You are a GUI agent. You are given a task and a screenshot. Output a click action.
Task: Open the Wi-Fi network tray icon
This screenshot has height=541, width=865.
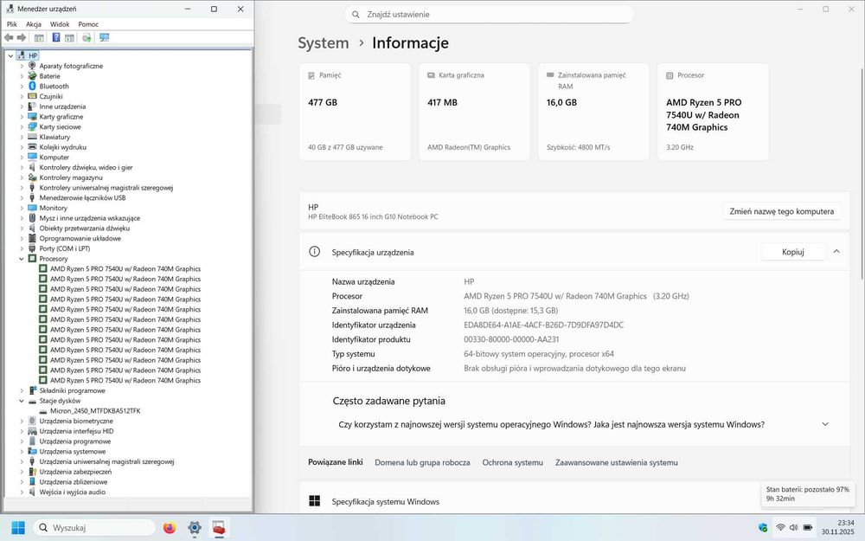click(780, 527)
